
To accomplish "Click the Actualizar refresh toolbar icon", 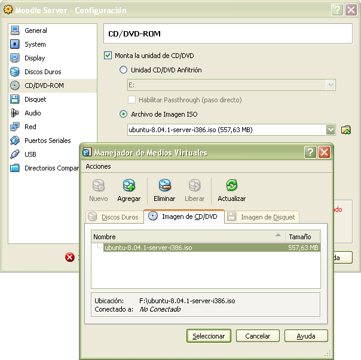I will (232, 190).
